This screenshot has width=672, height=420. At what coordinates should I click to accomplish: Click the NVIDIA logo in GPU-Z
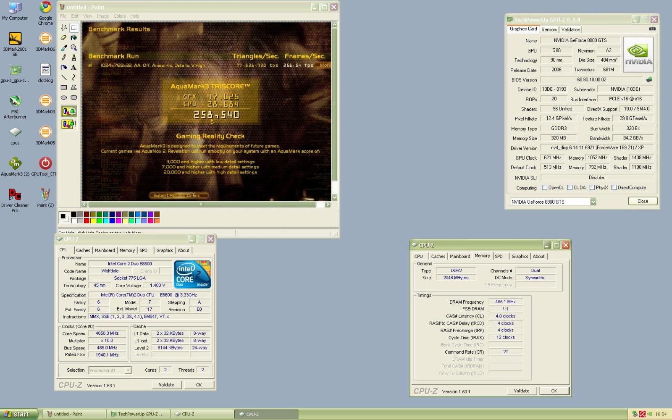click(x=638, y=55)
